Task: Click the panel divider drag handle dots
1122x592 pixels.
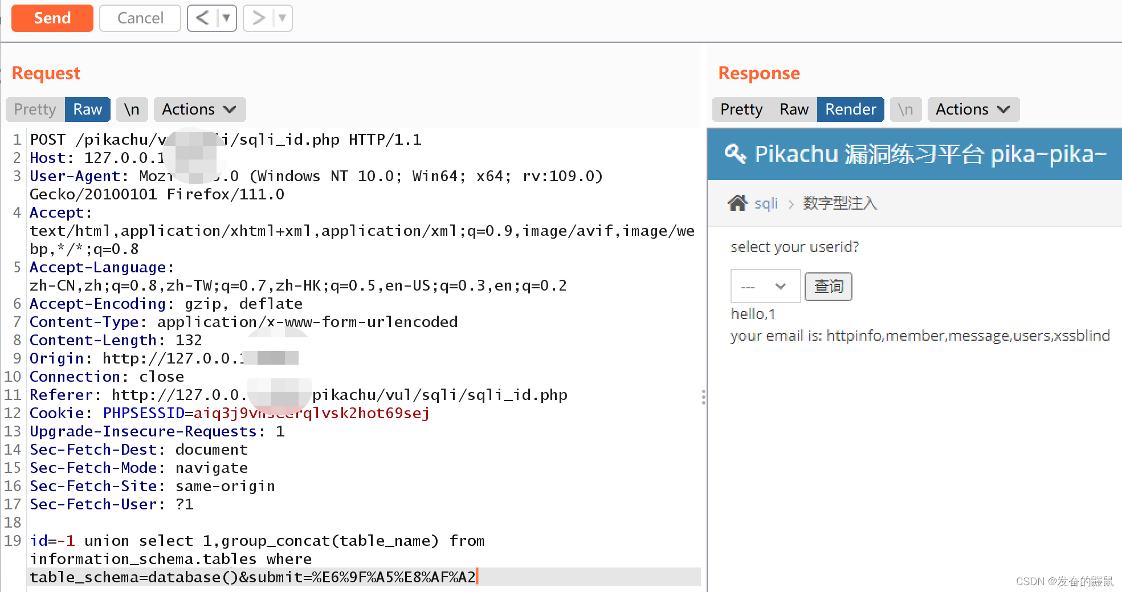Action: point(704,397)
